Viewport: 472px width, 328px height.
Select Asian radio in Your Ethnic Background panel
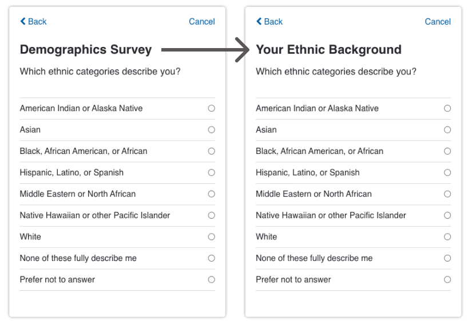pyautogui.click(x=447, y=130)
